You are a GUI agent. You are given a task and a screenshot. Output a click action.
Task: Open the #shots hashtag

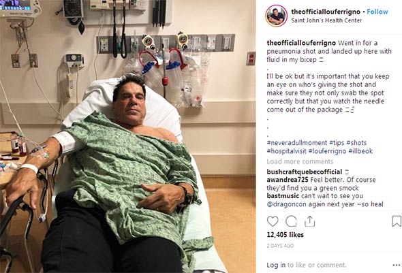[x=356, y=143]
